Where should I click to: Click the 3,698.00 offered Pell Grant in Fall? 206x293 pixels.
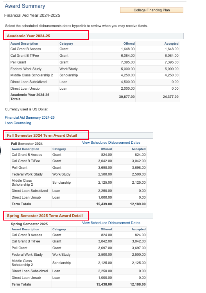coord(105,168)
